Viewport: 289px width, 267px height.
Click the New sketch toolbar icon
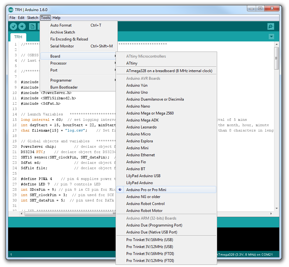[x=32, y=27]
